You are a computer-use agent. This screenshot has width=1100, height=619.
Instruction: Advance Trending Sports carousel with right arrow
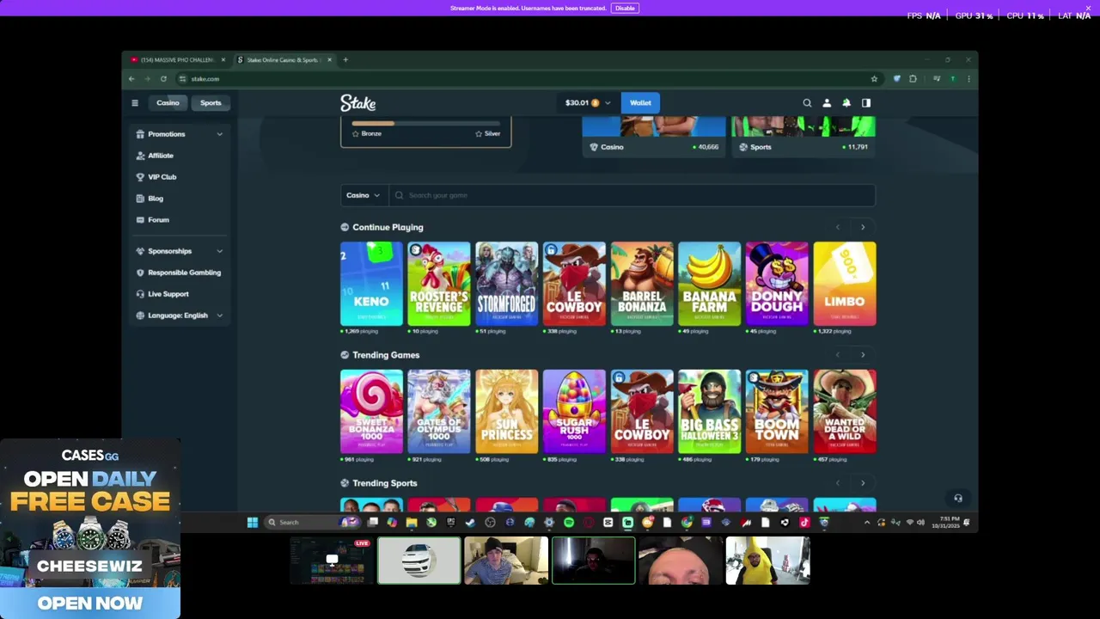tap(863, 483)
